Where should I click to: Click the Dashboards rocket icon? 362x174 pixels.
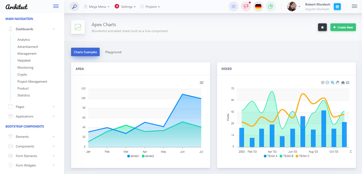(10, 29)
